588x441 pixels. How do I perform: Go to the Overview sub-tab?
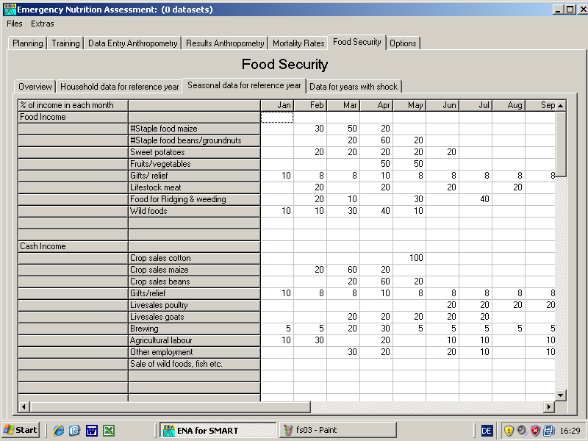(x=35, y=87)
